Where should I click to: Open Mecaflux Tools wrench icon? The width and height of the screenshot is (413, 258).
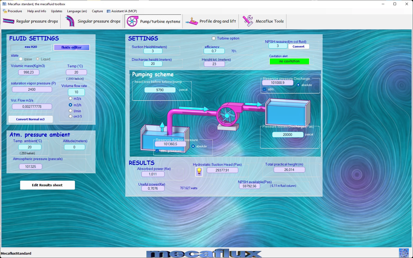248,21
